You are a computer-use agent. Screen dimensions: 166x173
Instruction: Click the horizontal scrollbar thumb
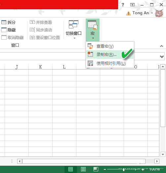pyautogui.click(x=84, y=161)
